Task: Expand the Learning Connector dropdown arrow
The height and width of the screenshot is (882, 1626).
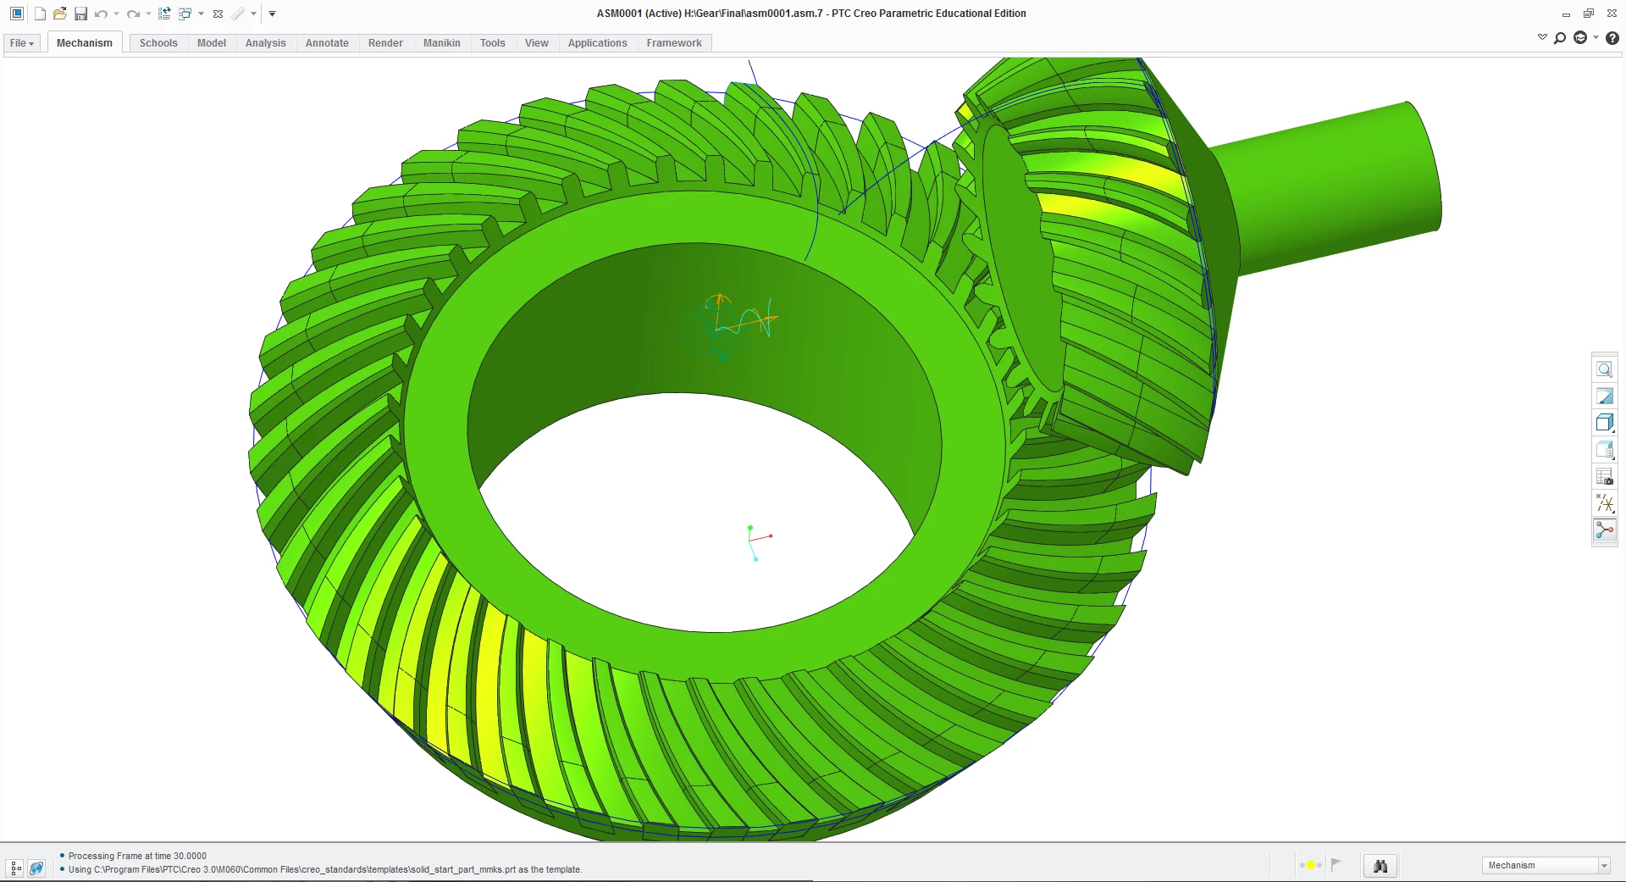Action: pyautogui.click(x=1596, y=38)
